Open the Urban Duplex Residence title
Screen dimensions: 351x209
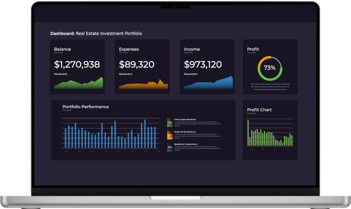185,119
